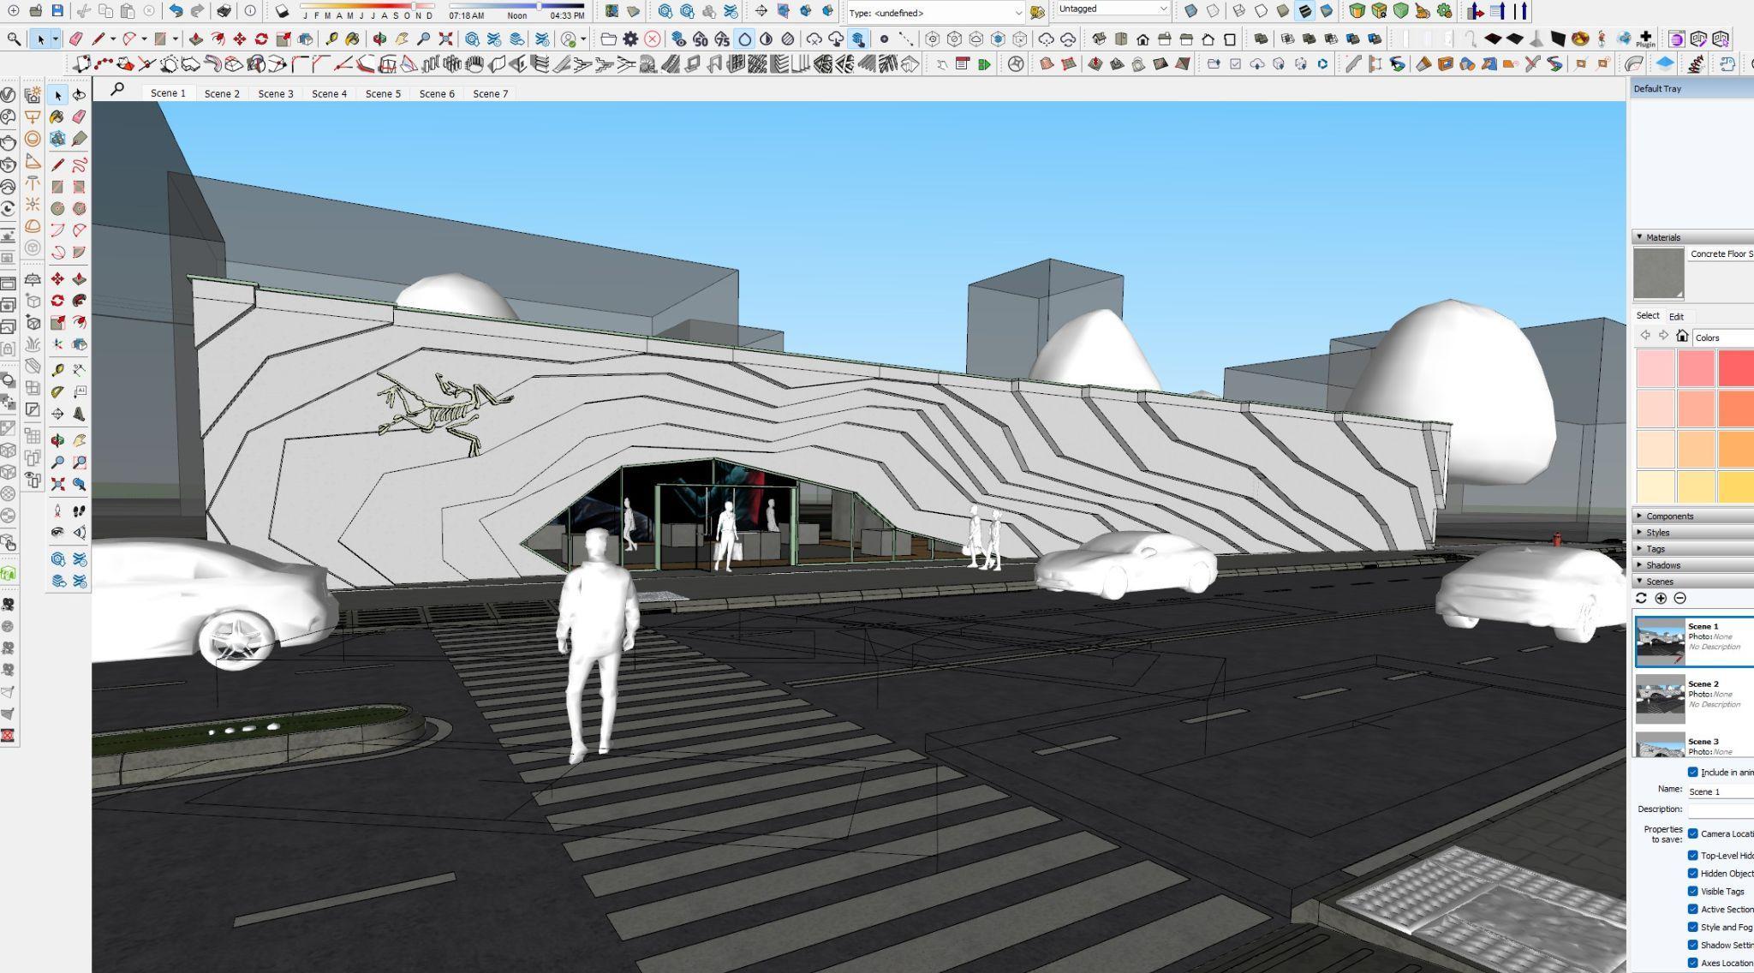This screenshot has height=973, width=1754.
Task: Select the Push/Pull tool
Action: (x=196, y=39)
